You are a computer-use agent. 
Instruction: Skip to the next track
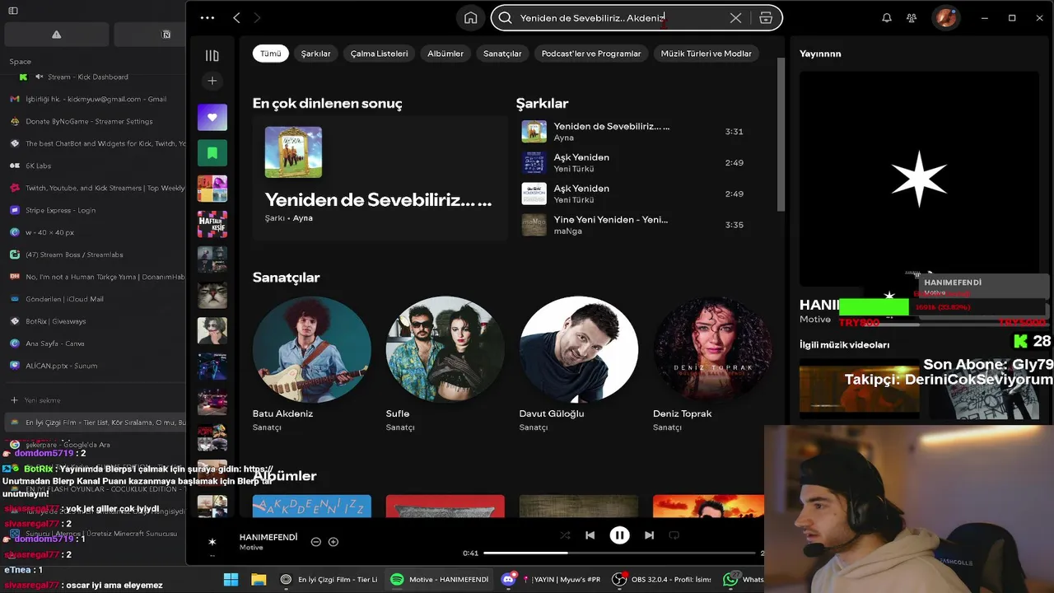coord(649,535)
